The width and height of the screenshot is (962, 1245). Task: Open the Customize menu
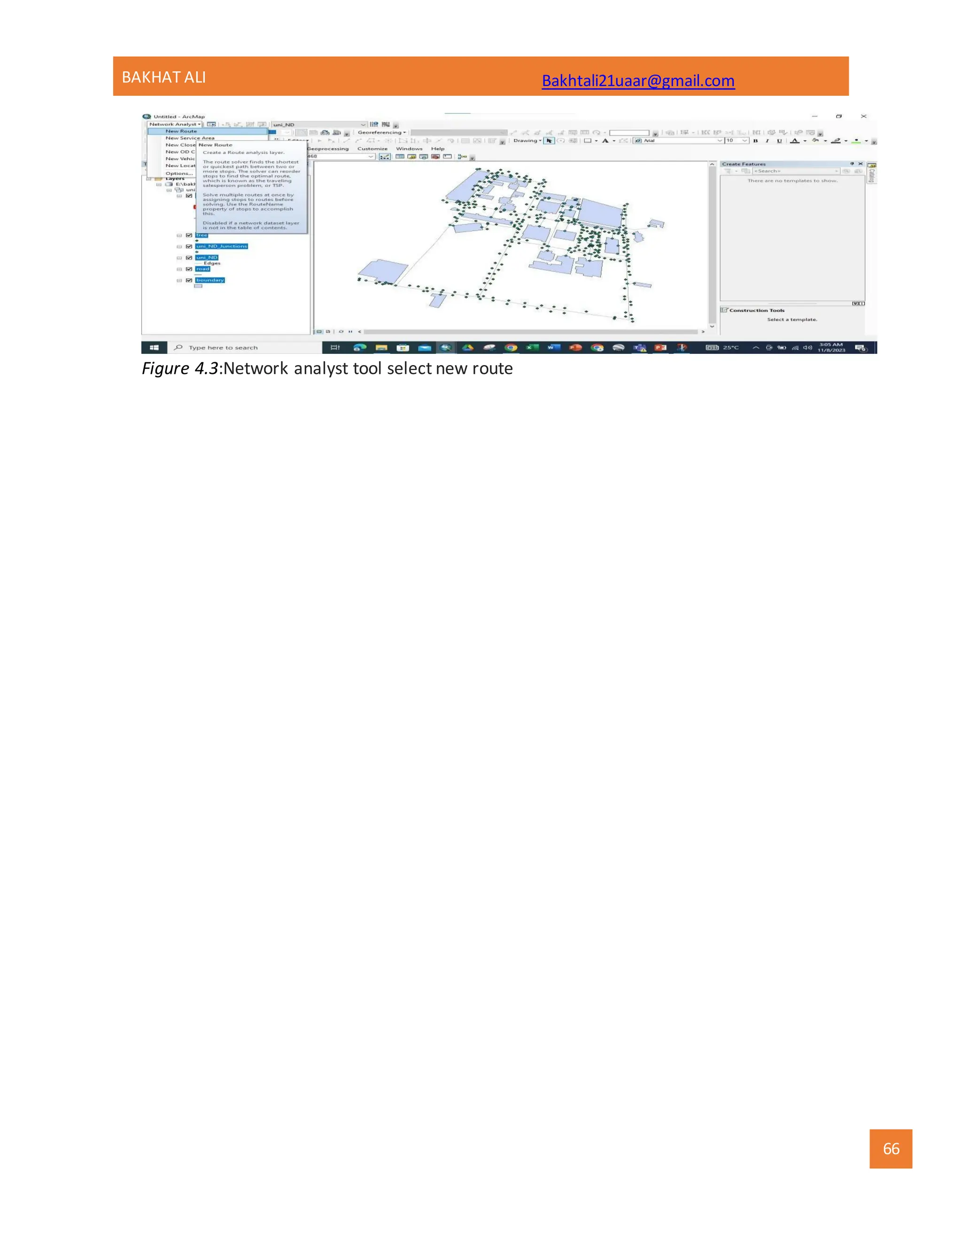tap(372, 149)
